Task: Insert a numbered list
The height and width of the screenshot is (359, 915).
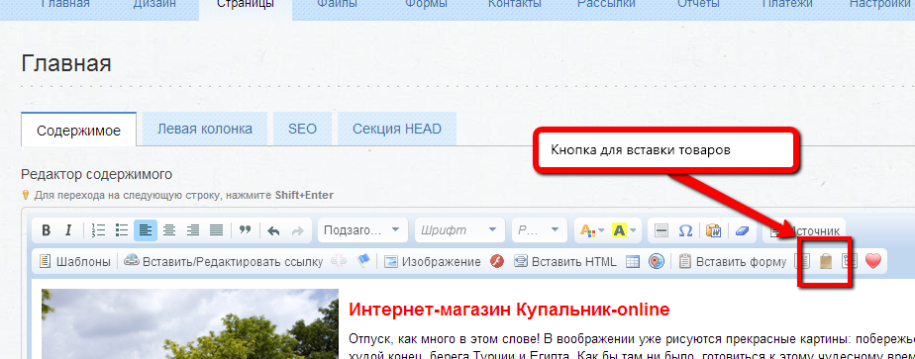Action: (x=99, y=230)
